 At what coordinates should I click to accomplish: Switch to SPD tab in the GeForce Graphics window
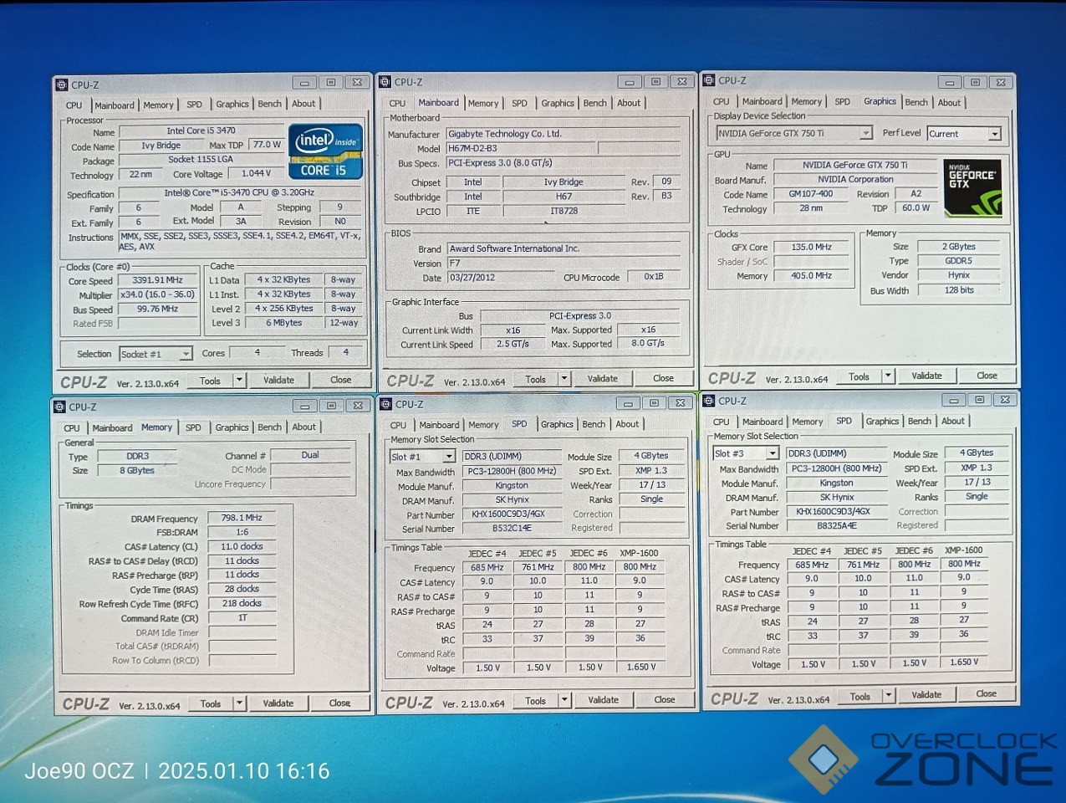click(x=842, y=102)
